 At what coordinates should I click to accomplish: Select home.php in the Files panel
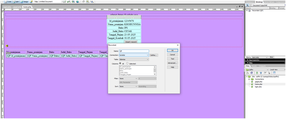(x=258, y=84)
